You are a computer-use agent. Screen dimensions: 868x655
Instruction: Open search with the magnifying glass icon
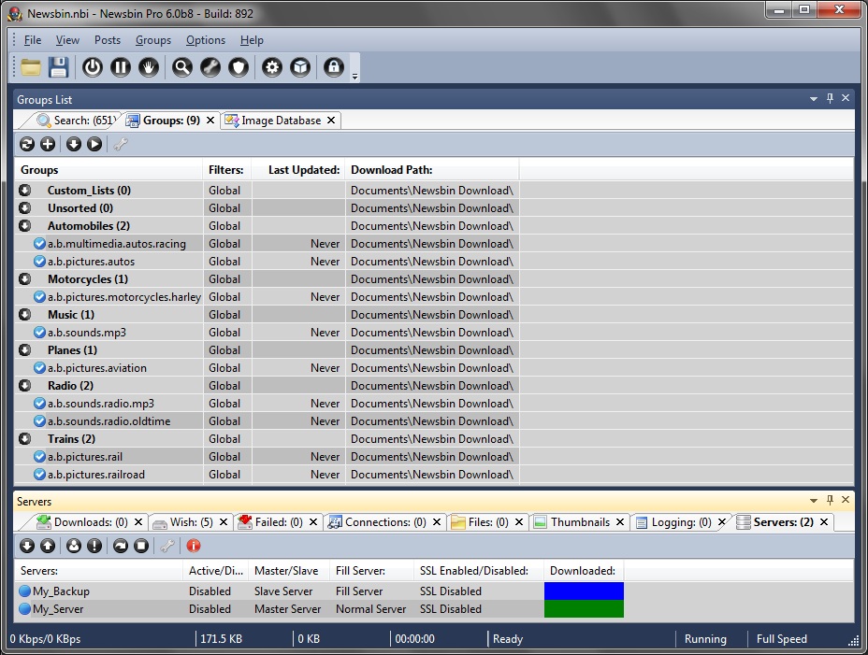(x=182, y=67)
